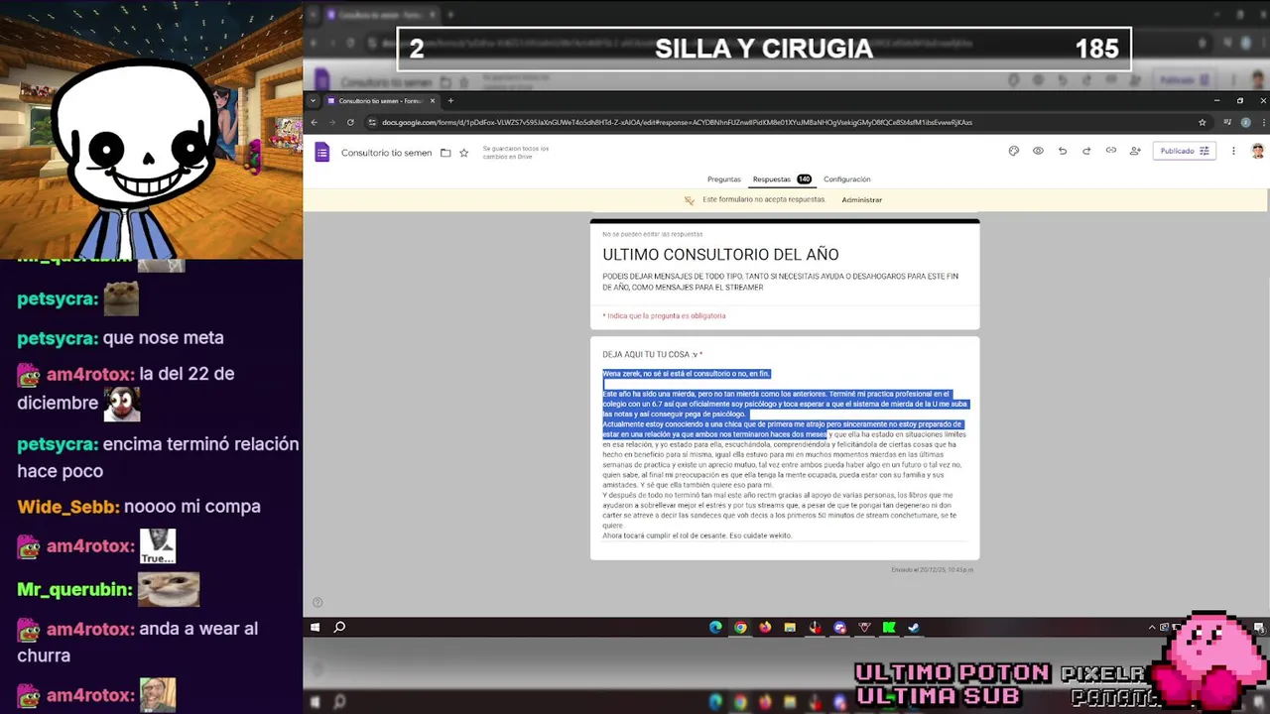Redo the last form change
Viewport: 1270px width, 714px height.
click(1086, 151)
